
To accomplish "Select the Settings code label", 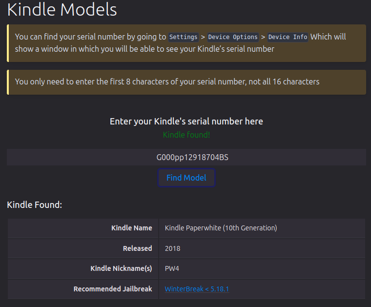I will [x=184, y=37].
